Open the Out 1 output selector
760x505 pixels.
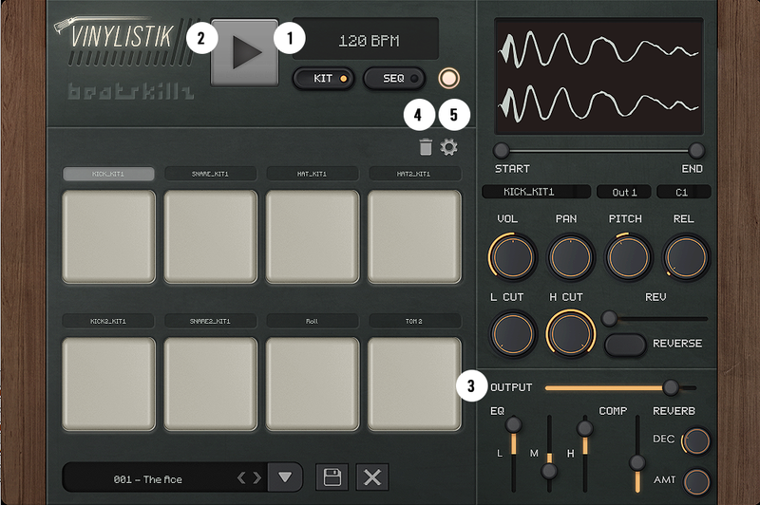624,192
